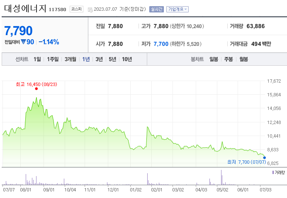Screen dimensions: 287x198
Task: Click the 6,825 y-axis label
Action: pyautogui.click(x=273, y=163)
